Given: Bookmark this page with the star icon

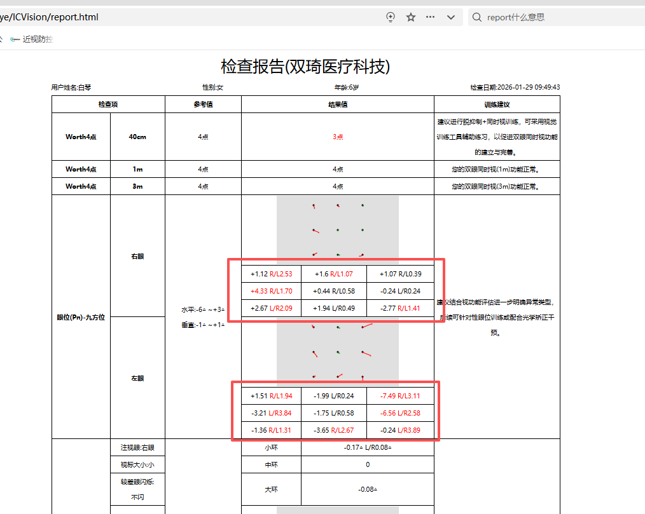Looking at the screenshot, I should (x=411, y=17).
